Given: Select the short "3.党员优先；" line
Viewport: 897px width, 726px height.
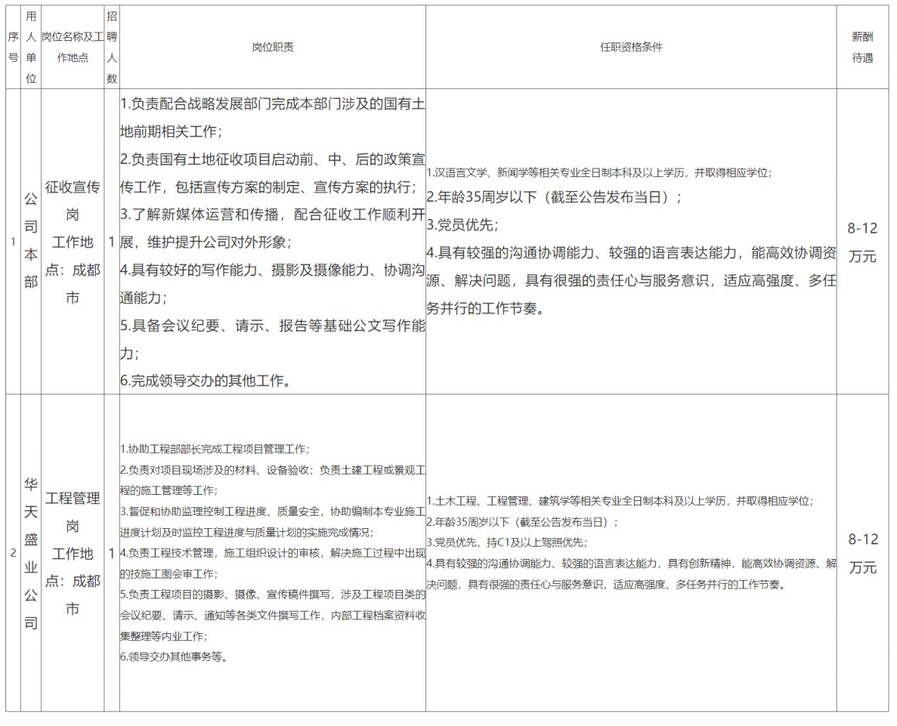Looking at the screenshot, I should coord(462,225).
